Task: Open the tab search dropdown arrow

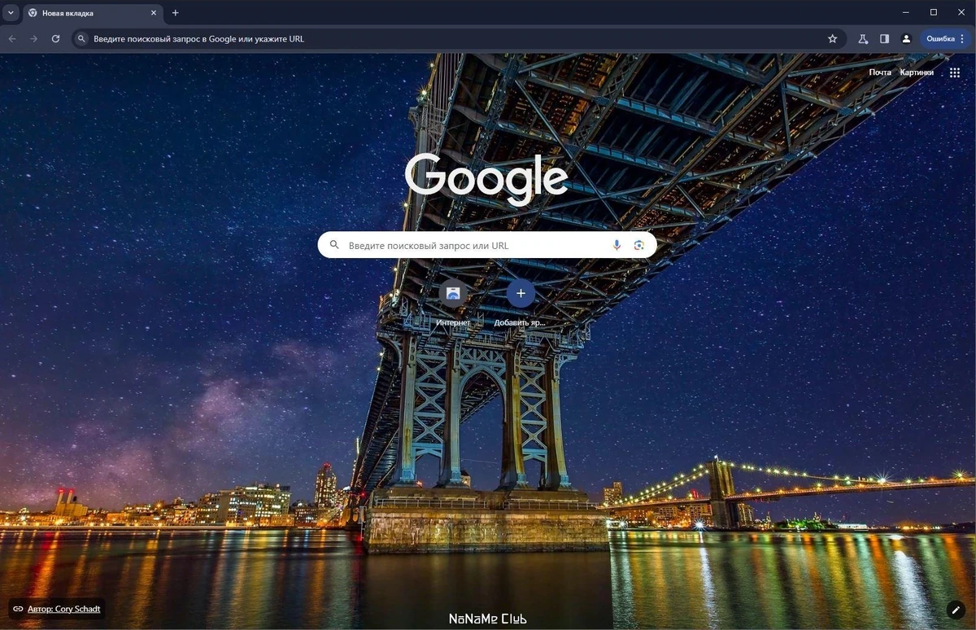Action: point(11,13)
